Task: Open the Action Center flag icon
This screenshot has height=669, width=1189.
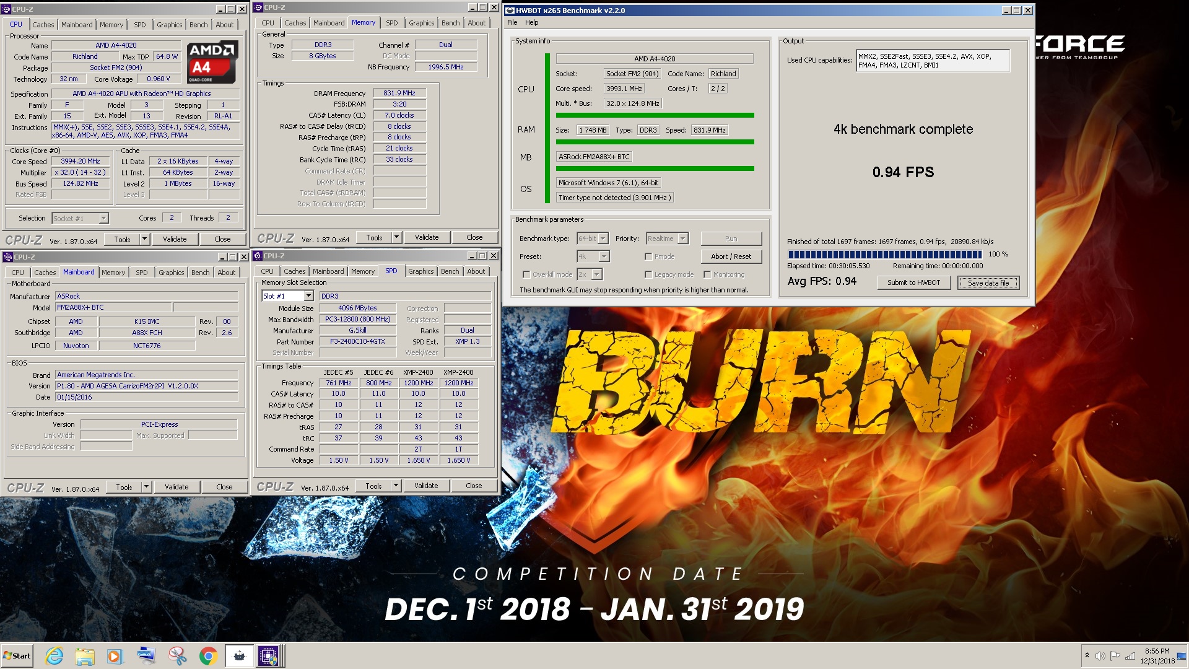Action: 1115,656
